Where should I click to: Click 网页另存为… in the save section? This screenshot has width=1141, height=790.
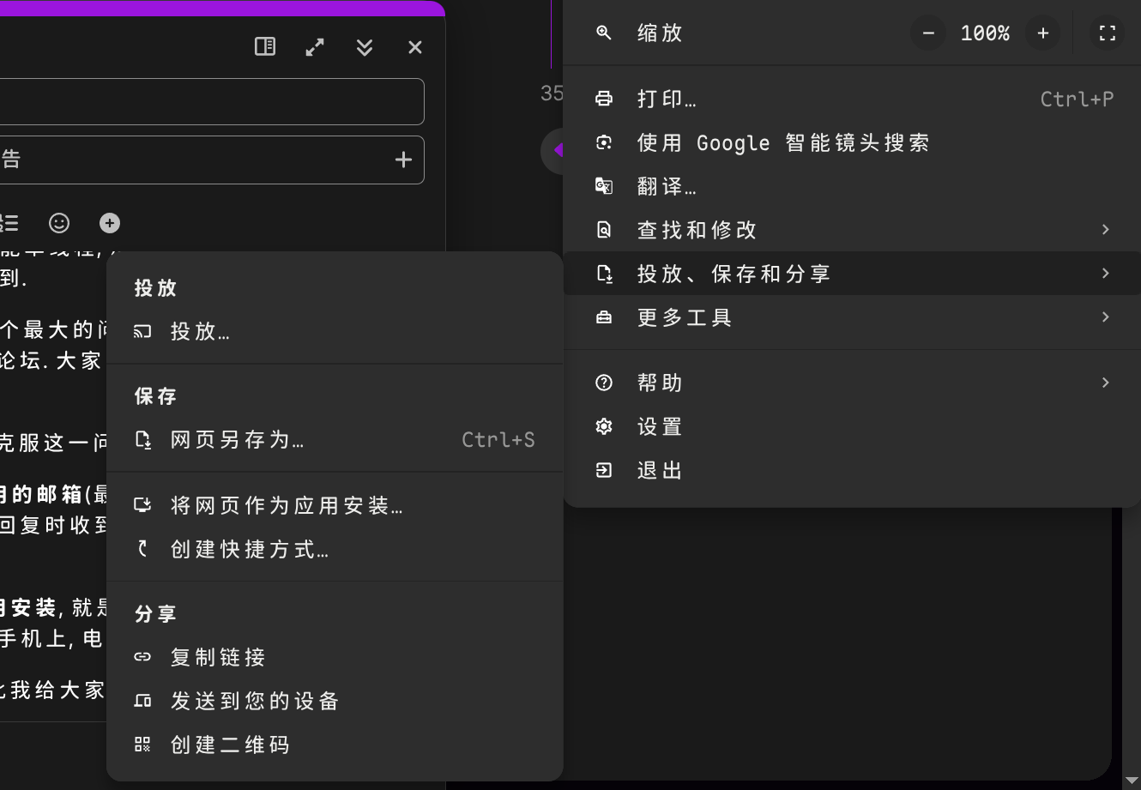[238, 440]
